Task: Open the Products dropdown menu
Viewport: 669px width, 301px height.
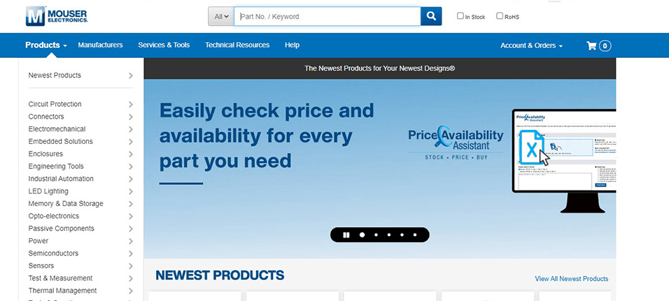Action: click(46, 45)
